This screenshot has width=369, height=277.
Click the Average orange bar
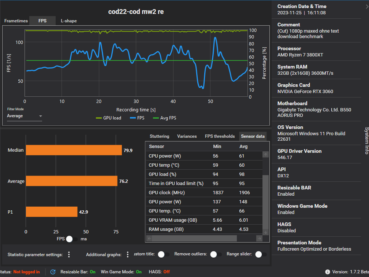[71, 181]
